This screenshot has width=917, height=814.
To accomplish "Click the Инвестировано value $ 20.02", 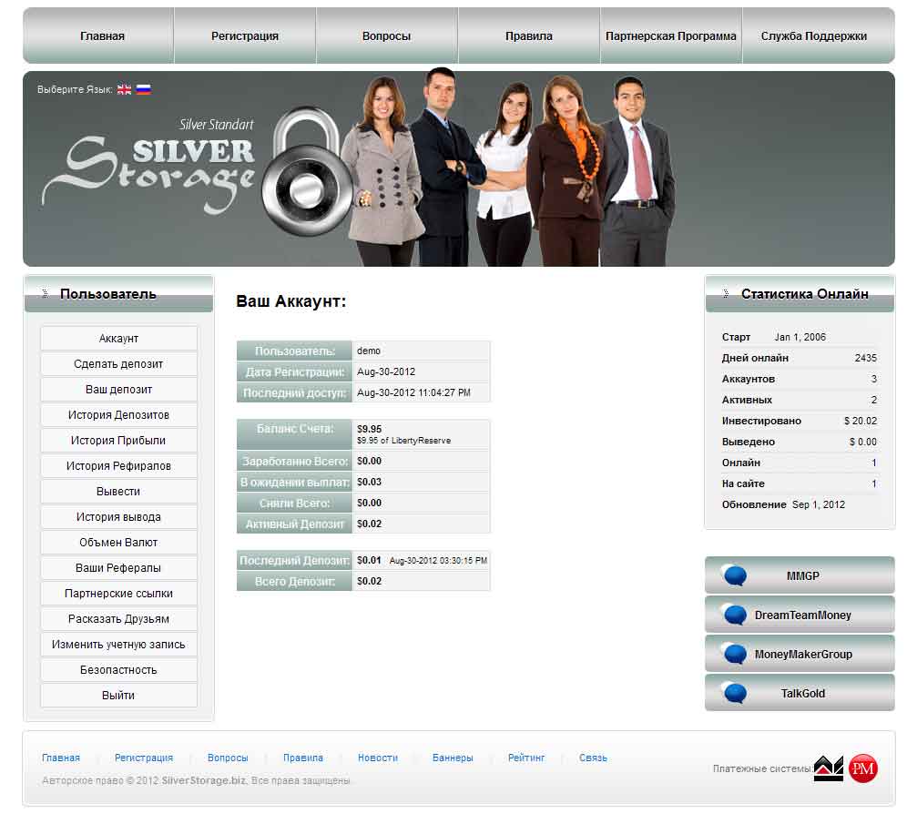I will pyautogui.click(x=861, y=421).
